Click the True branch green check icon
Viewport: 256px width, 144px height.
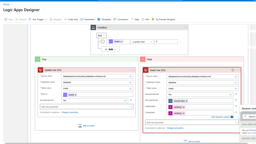38,59
